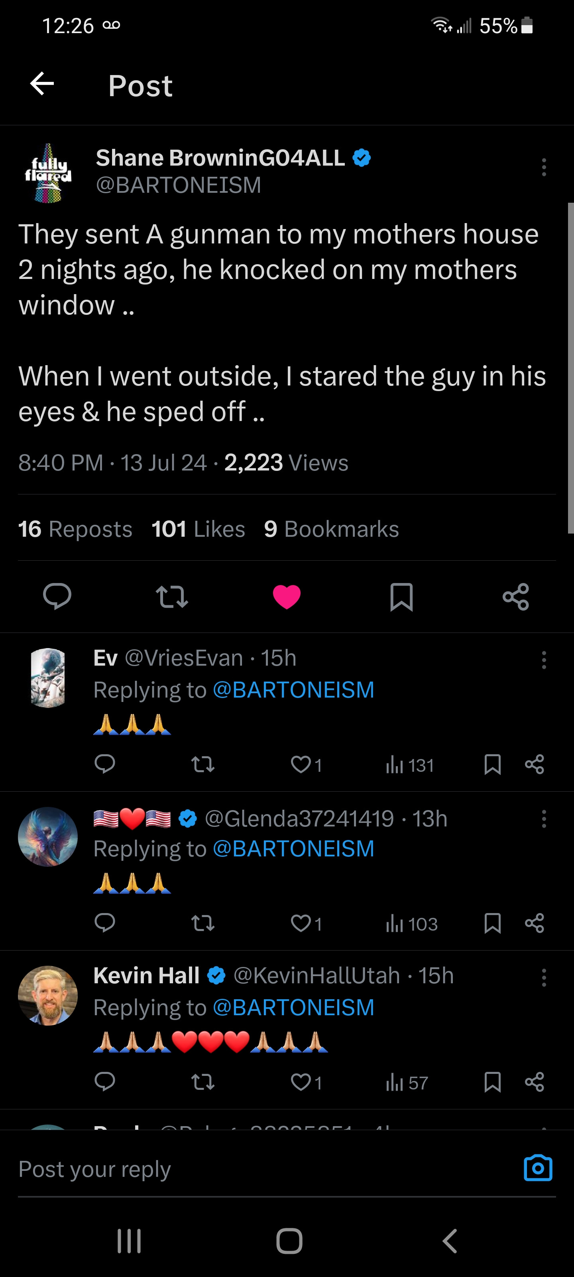Open Kevin Hall's profile picture
This screenshot has width=574, height=1277.
click(48, 995)
